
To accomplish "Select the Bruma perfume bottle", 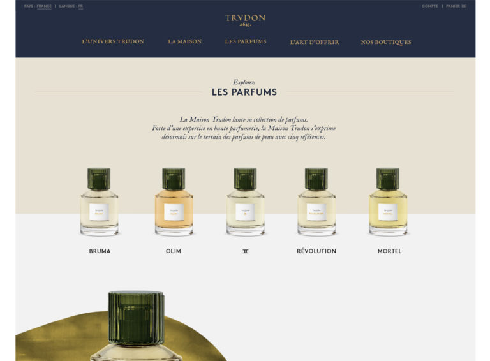I will (x=99, y=202).
